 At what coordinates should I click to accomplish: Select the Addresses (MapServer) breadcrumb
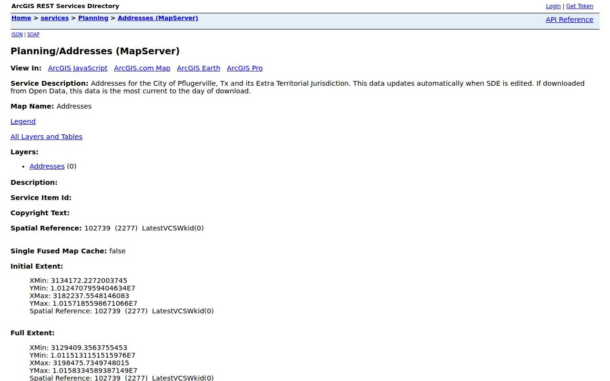[x=158, y=18]
